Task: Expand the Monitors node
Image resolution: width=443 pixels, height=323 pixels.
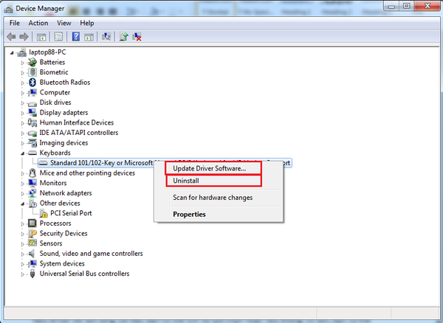Action: [23, 184]
